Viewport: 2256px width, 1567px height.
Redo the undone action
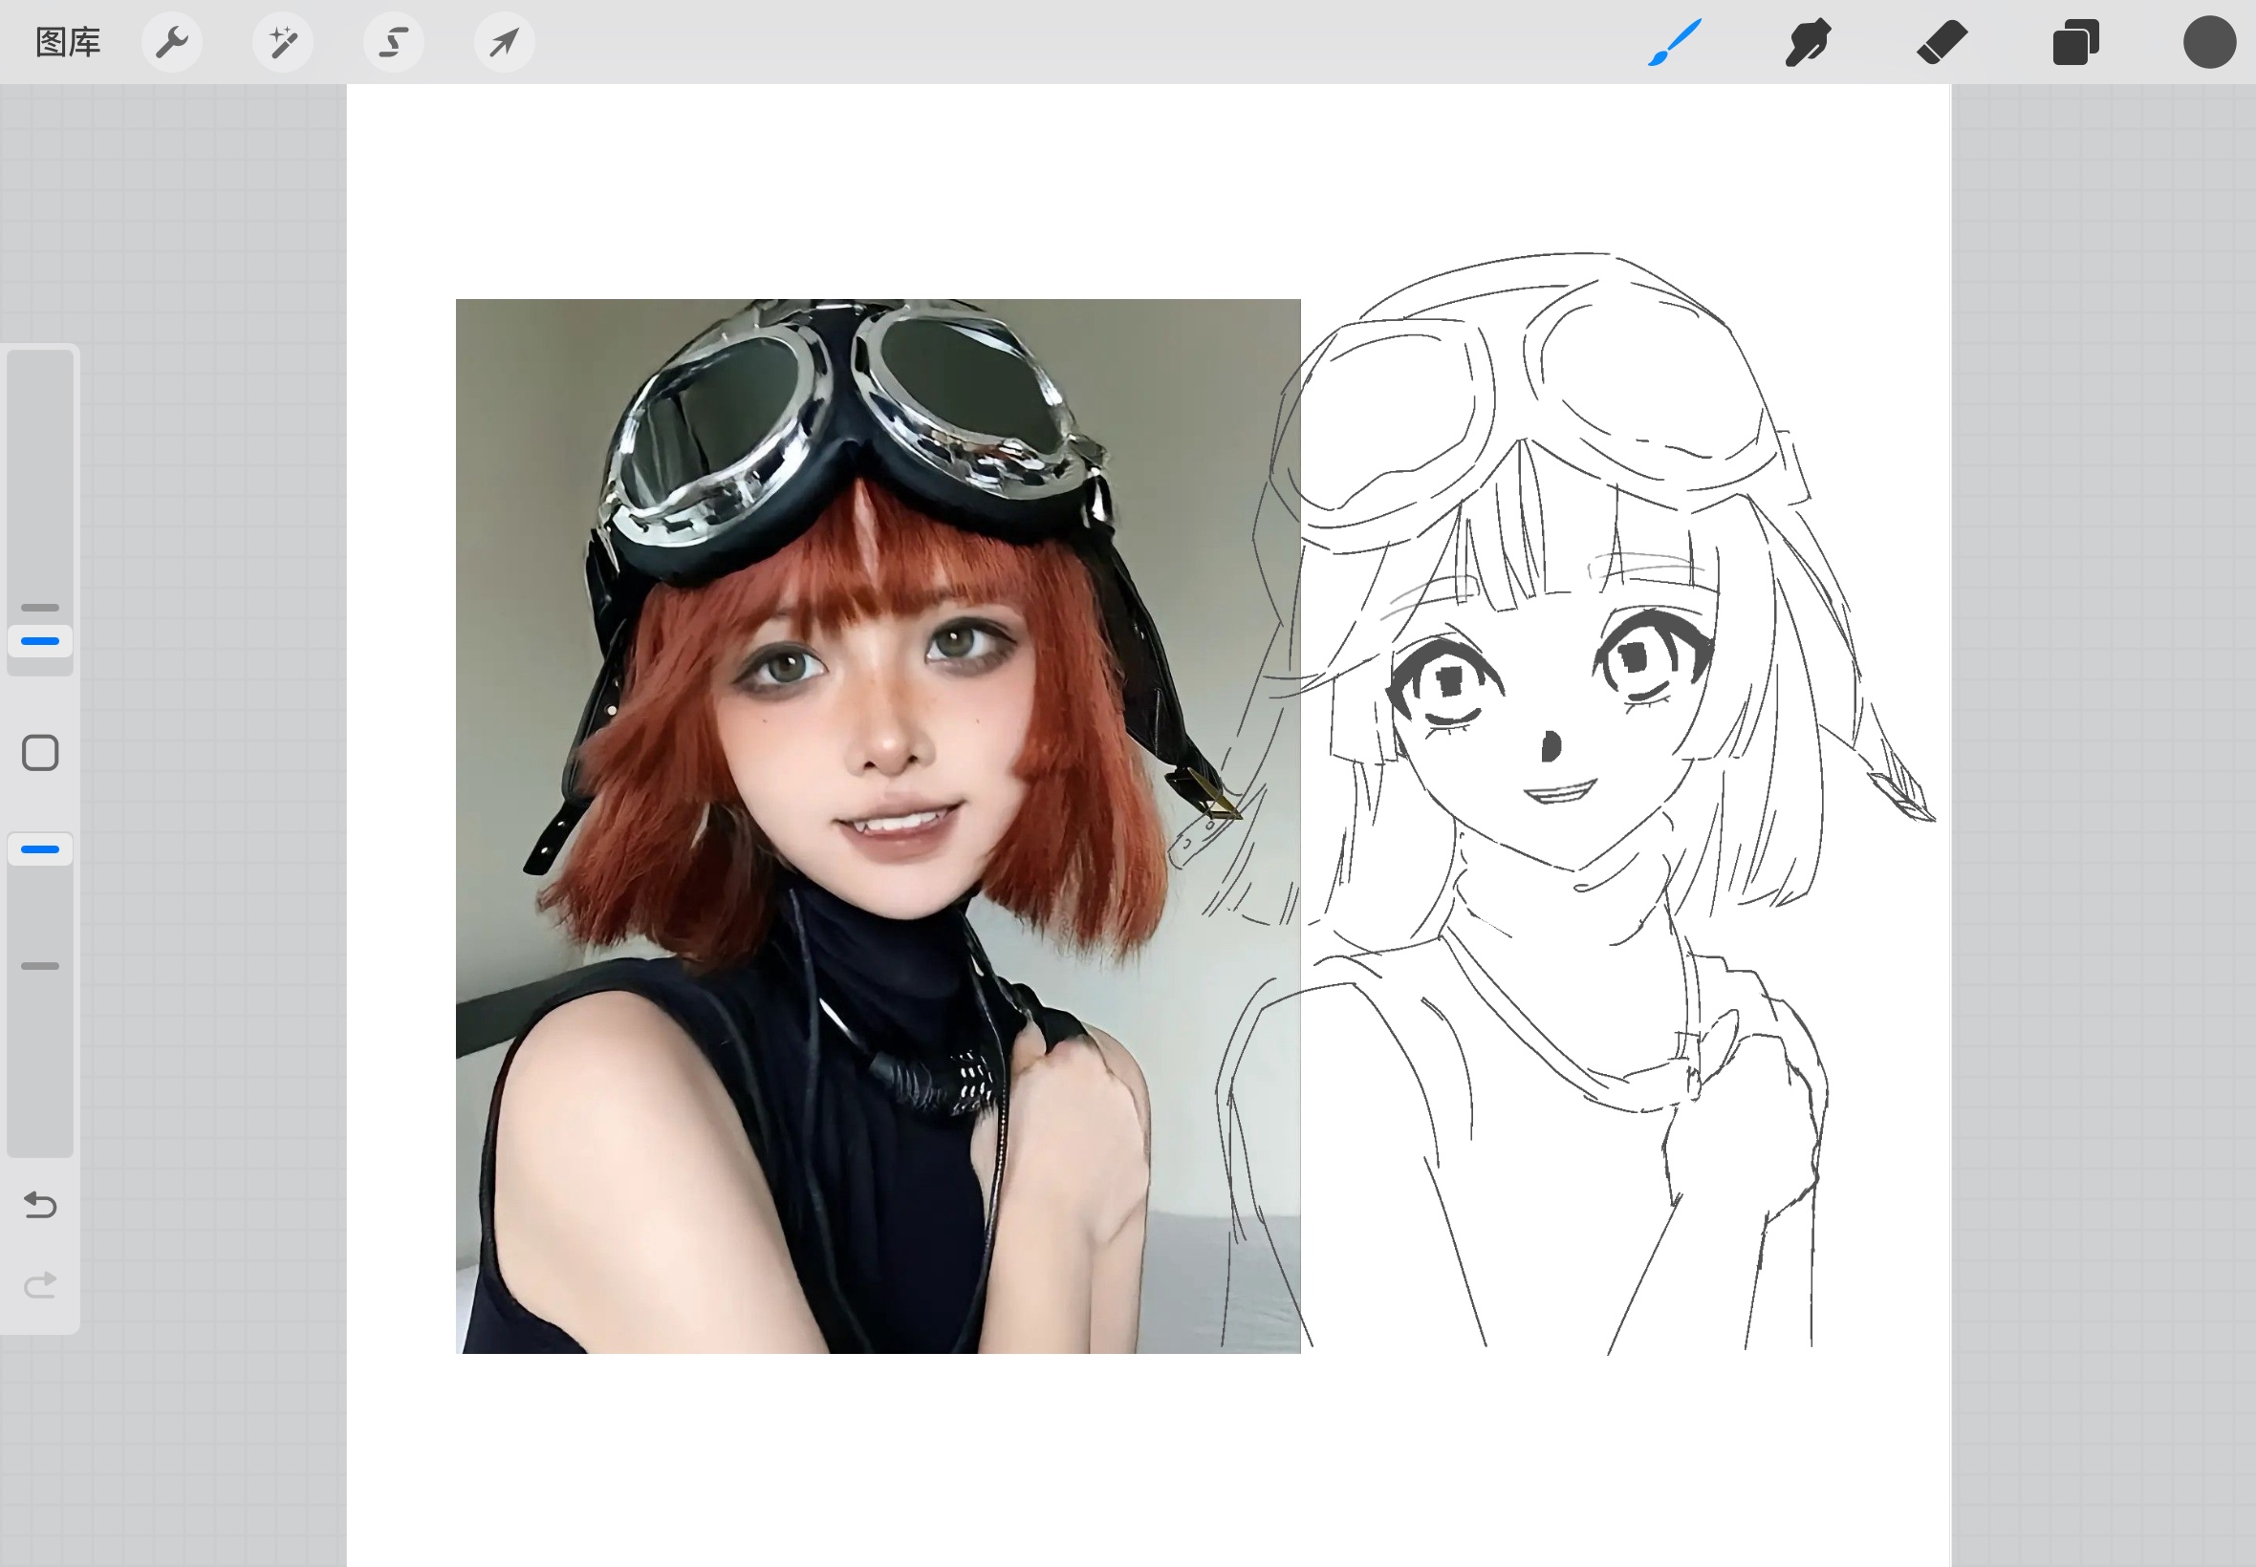40,1284
